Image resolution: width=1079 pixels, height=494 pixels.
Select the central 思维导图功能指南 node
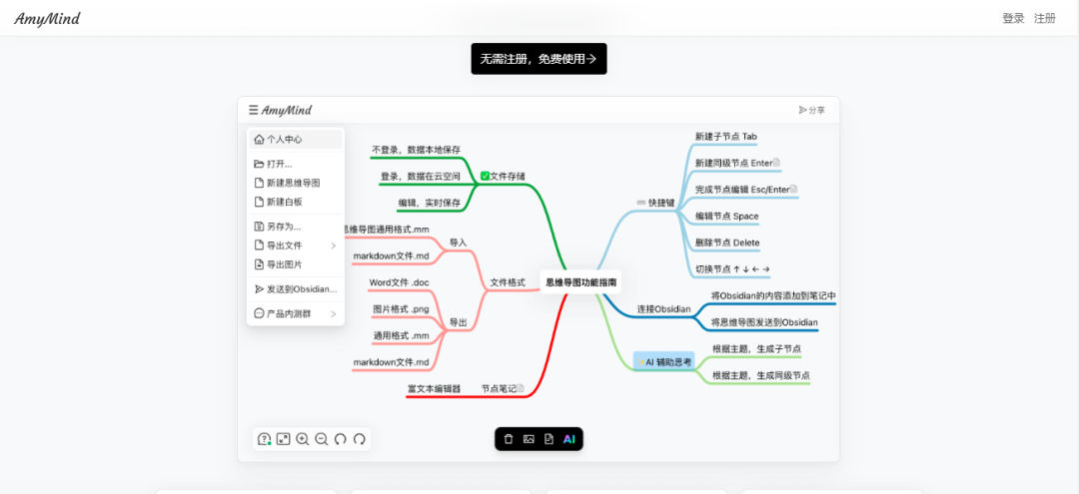pyautogui.click(x=581, y=282)
